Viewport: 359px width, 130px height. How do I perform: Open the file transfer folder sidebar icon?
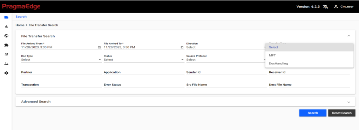[6, 17]
